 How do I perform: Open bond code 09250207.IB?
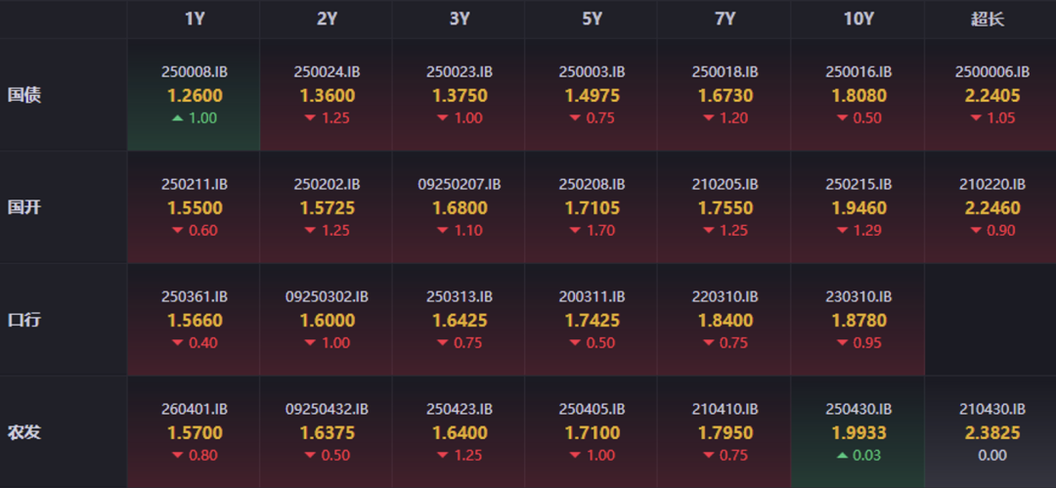(x=459, y=184)
